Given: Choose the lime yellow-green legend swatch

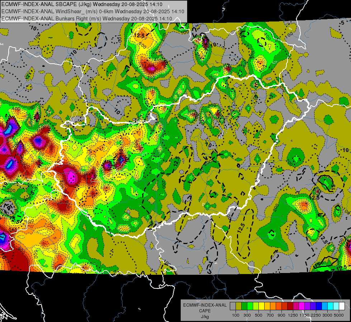Looking at the screenshot, I should pyautogui.click(x=256, y=306).
